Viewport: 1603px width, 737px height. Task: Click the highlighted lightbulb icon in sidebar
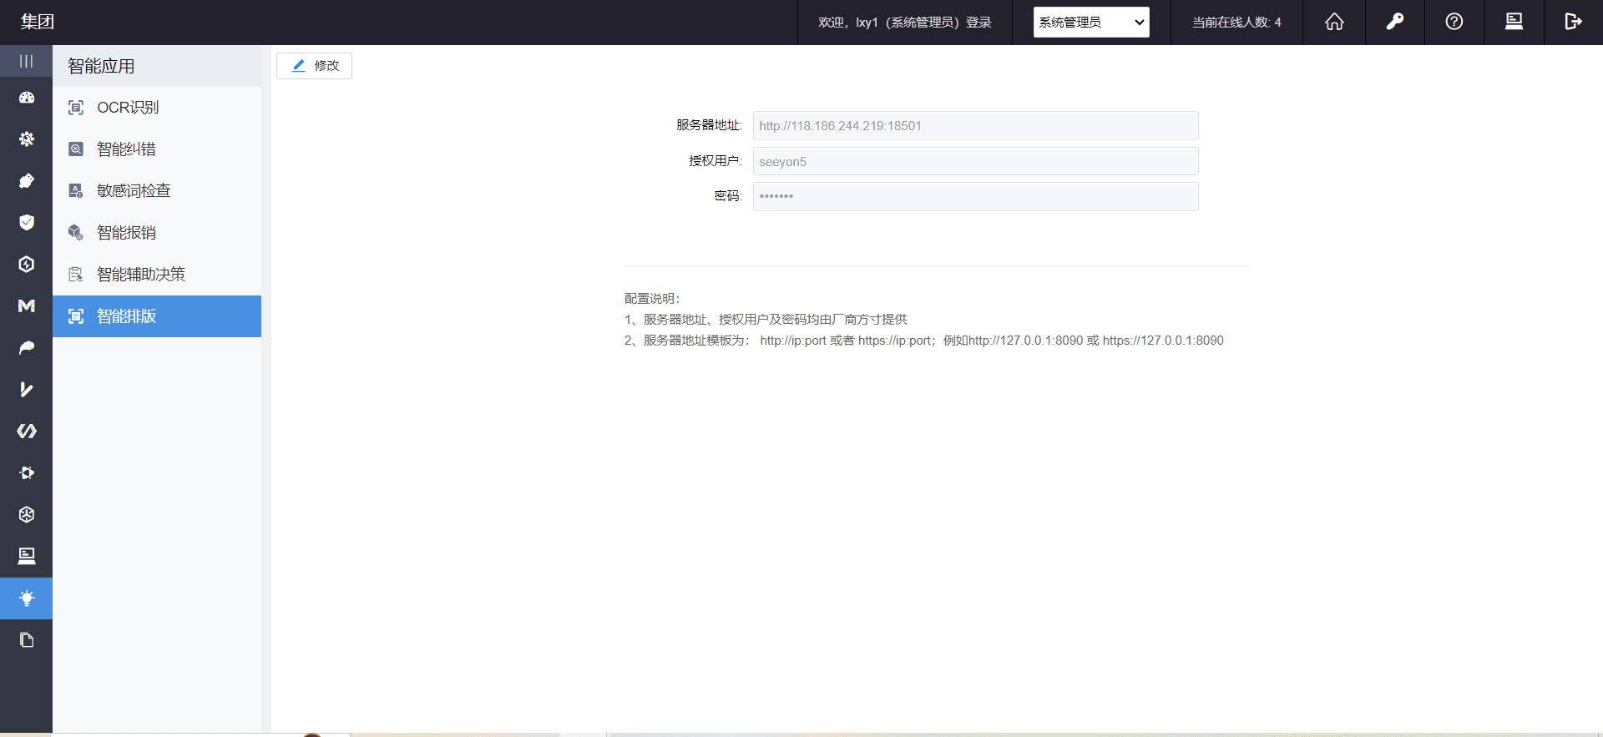(x=27, y=598)
